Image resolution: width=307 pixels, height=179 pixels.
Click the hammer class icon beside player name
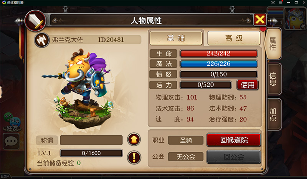42,40
